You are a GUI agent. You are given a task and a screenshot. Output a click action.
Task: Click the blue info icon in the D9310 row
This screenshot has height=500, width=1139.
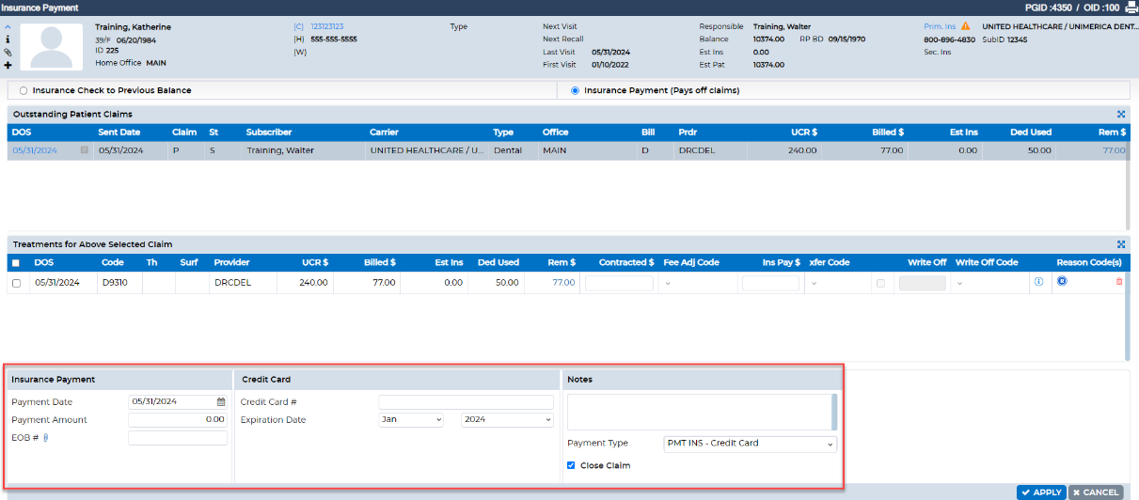click(1038, 282)
